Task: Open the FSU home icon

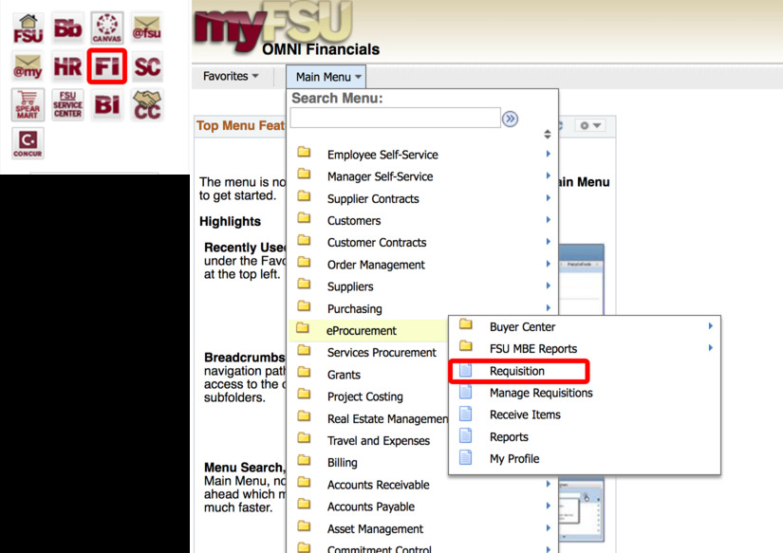Action: click(28, 28)
